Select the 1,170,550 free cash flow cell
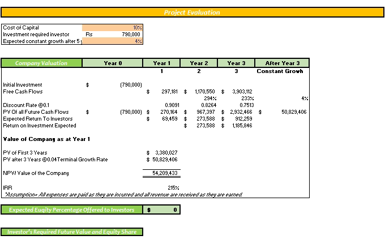Screen dimensions: 385x244 tap(199, 92)
